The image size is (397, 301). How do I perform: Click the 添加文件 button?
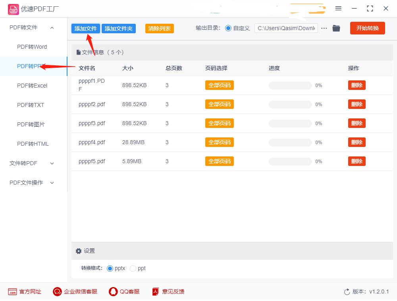click(x=85, y=29)
